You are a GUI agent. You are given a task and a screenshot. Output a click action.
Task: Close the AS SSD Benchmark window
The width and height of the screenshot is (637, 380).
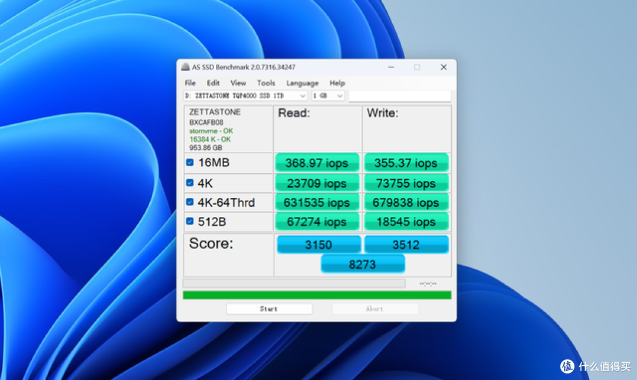pos(444,67)
